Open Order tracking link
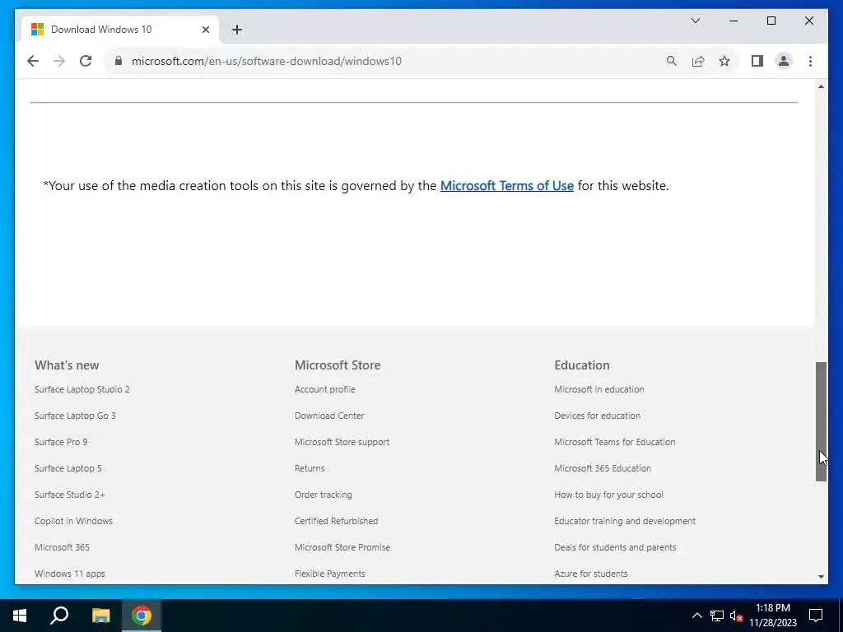 pyautogui.click(x=323, y=495)
